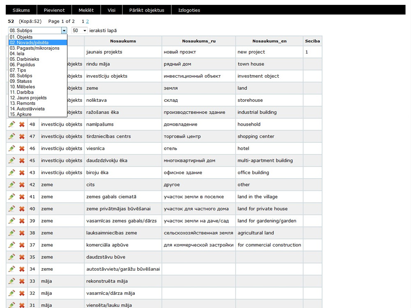Image resolution: width=411 pixels, height=308 pixels.
Task: Edit row 45 daudzdzīvokļu ēka
Action: coord(12,160)
